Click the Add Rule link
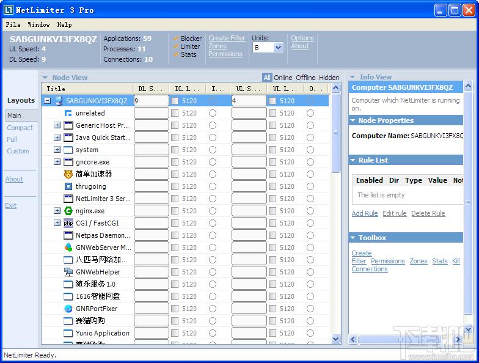Viewport: 479px width, 363px height. click(x=365, y=213)
